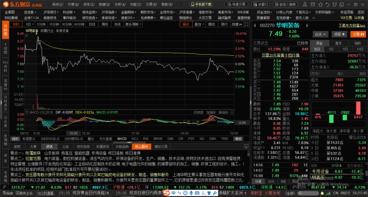
Task: Open the 行情(H) menu
Action: pos(73,4)
